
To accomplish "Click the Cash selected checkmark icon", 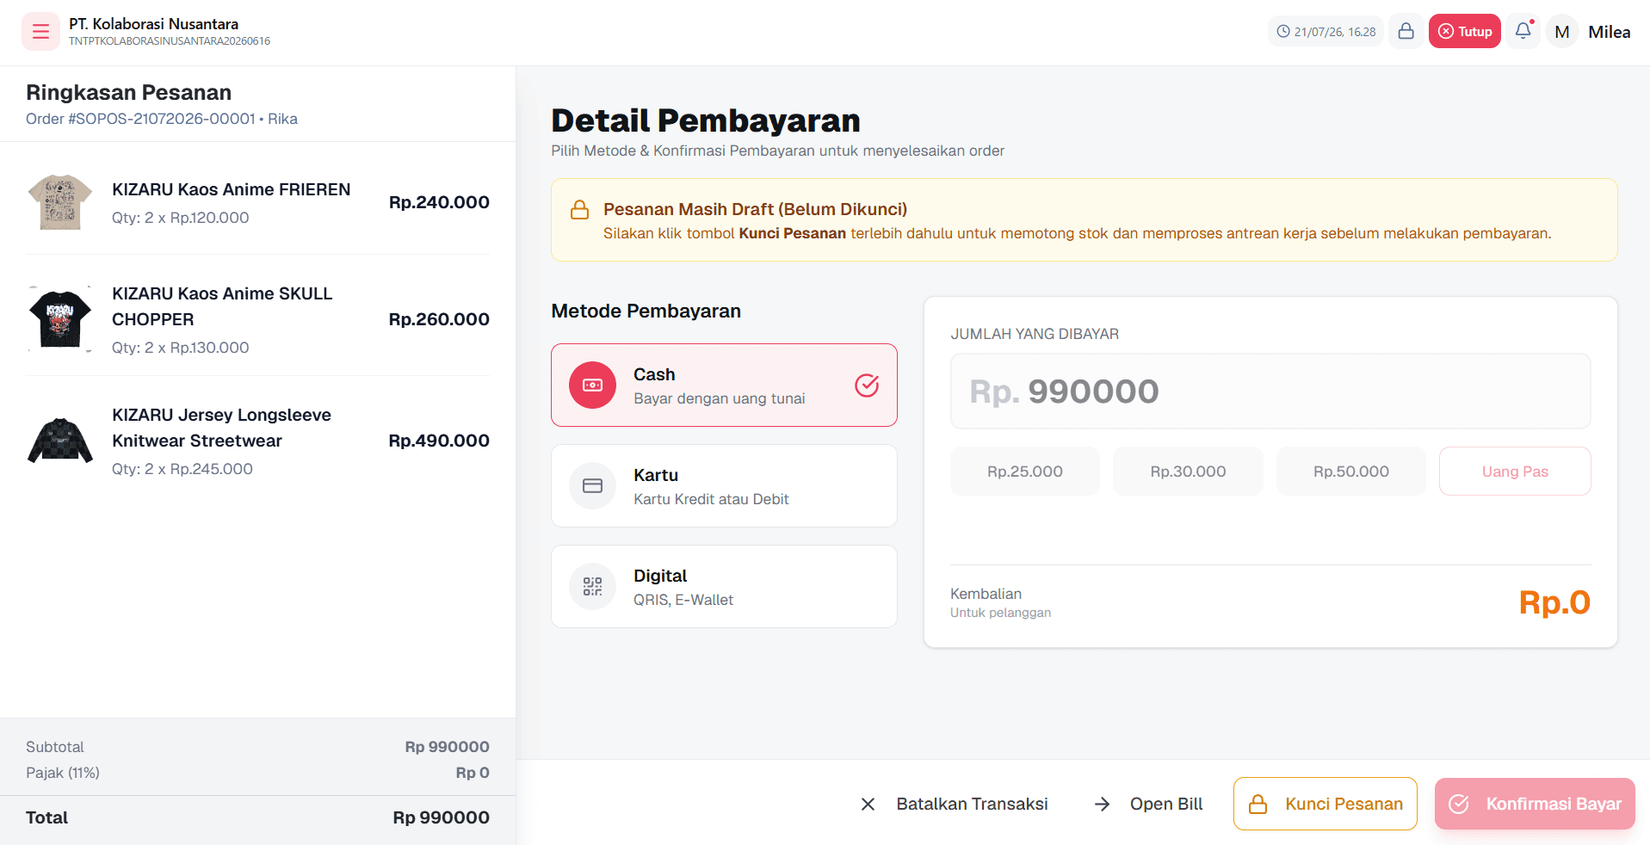I will [x=867, y=385].
